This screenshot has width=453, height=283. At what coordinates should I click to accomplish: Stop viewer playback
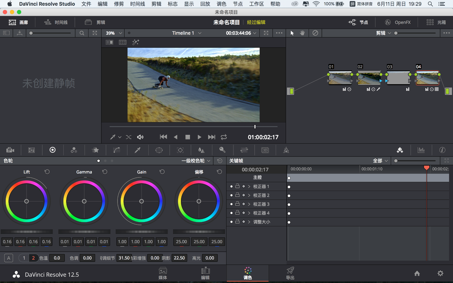(188, 137)
